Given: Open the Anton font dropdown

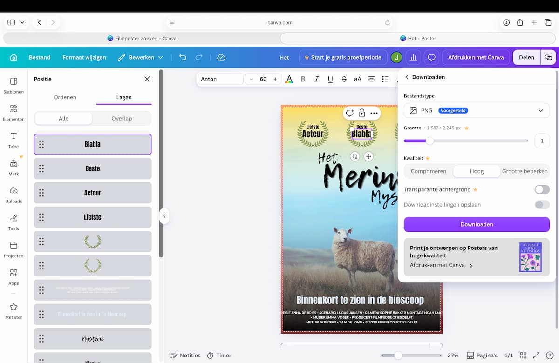Looking at the screenshot, I should [220, 79].
